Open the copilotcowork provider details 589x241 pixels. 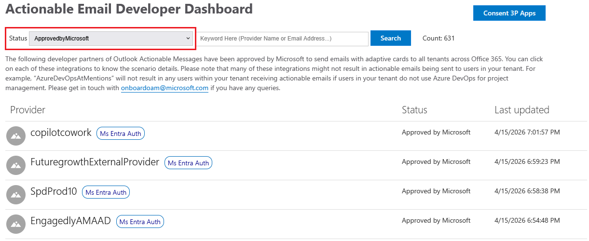click(x=61, y=133)
